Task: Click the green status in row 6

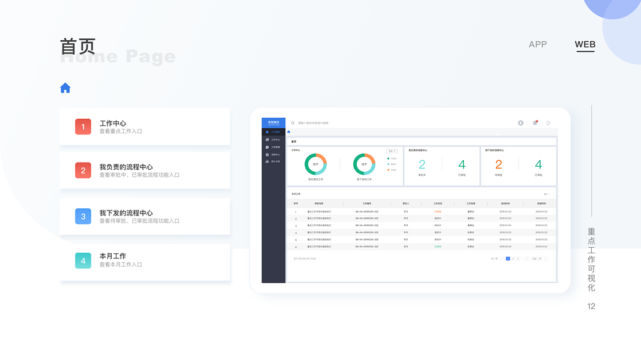Action: (x=437, y=247)
